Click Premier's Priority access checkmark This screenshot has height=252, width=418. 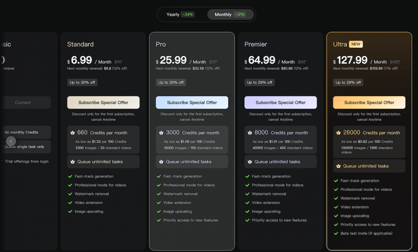(x=247, y=220)
